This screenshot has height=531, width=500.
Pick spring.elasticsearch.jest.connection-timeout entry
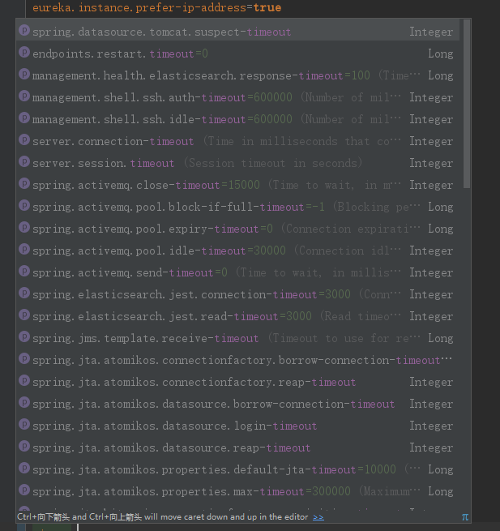(180, 294)
